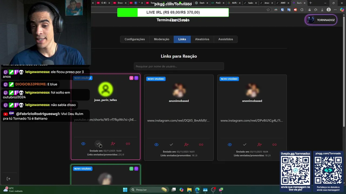Switch to the Aleatórios tab

[202, 39]
